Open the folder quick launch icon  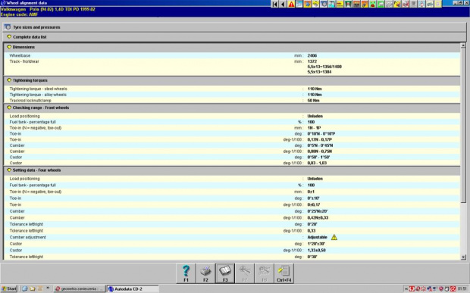[x=33, y=288]
